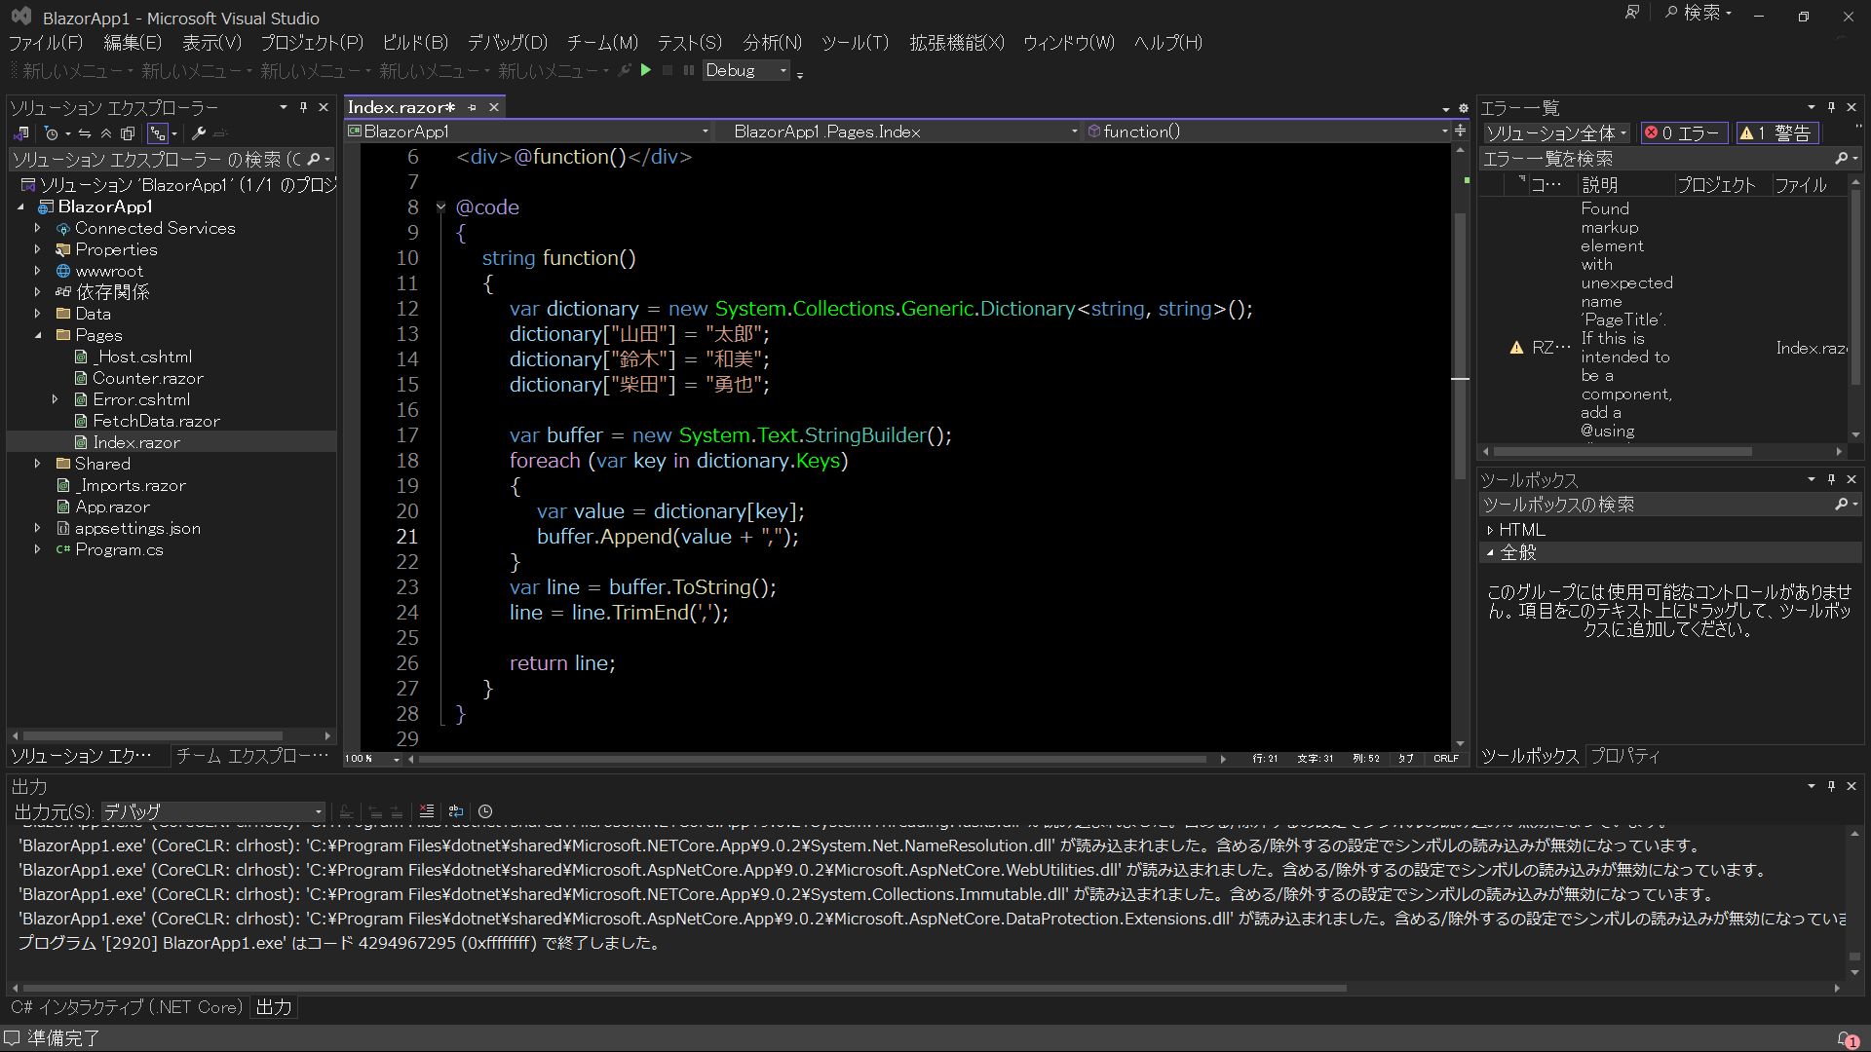Click the Error List search magnifier icon
1871x1052 pixels.
point(1841,158)
